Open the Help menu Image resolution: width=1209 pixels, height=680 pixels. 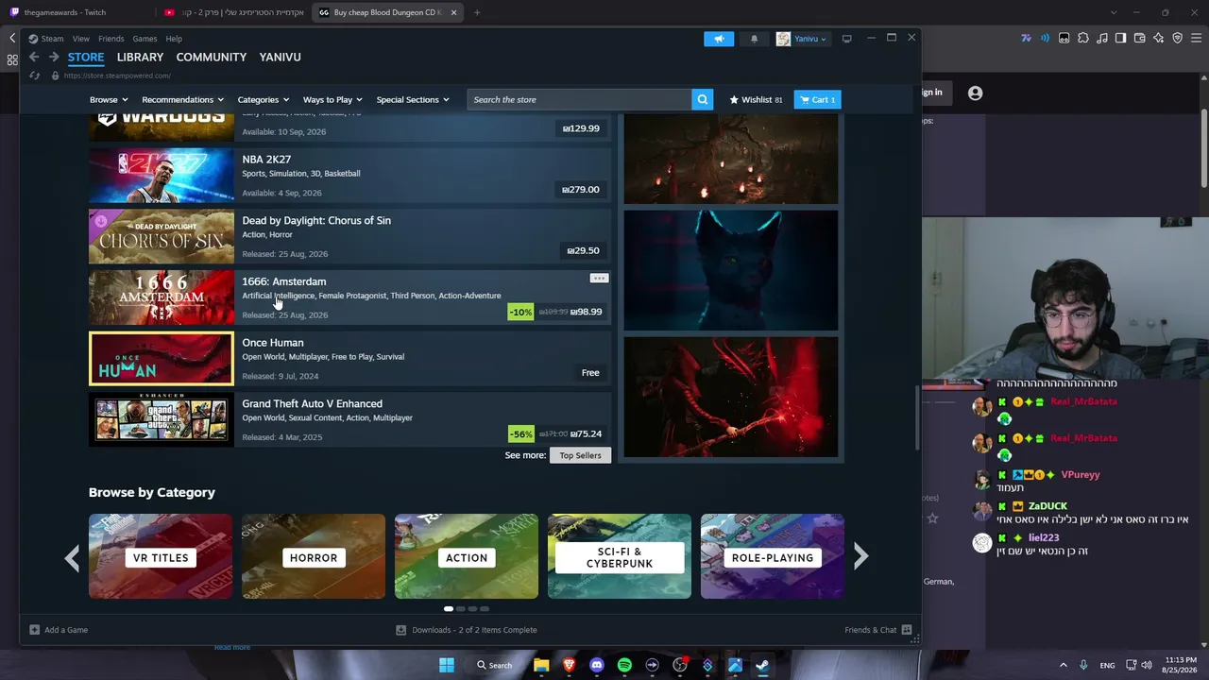pyautogui.click(x=174, y=39)
